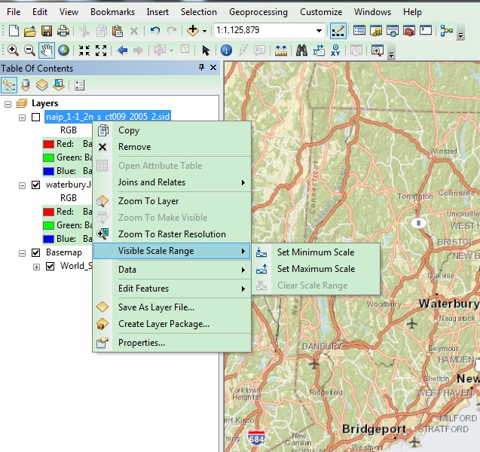
Task: Click Remove in the context menu
Action: click(172, 147)
